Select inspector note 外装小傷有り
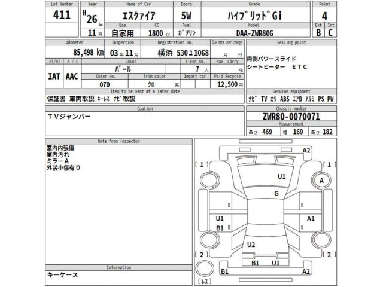Image resolution: width=383 pixels, height=287 pixels. pyautogui.click(x=63, y=167)
